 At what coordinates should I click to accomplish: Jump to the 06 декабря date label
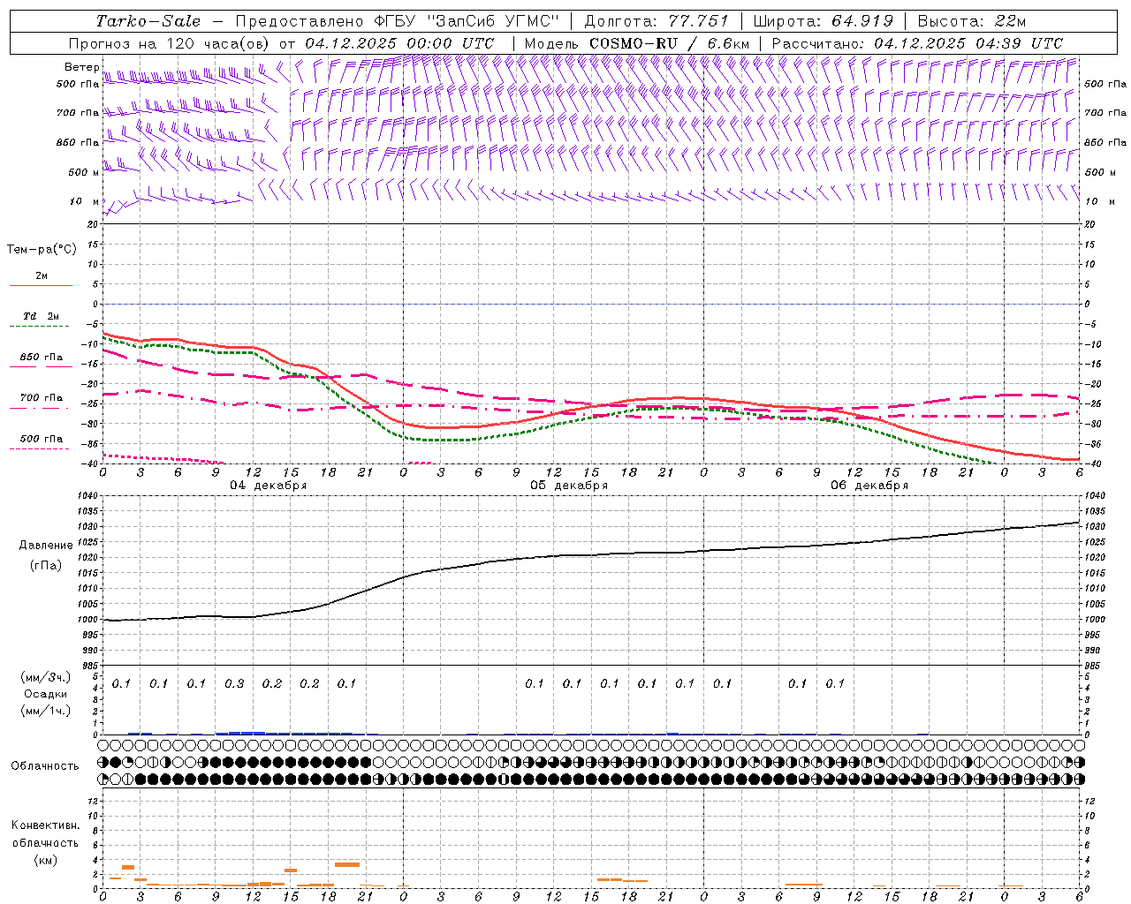point(869,486)
